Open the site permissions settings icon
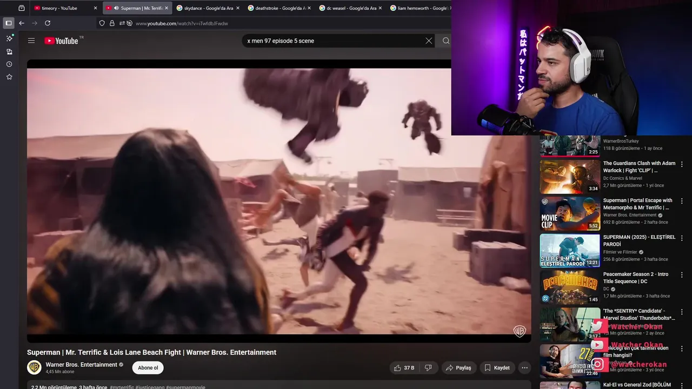The height and width of the screenshot is (389, 692). (122, 23)
